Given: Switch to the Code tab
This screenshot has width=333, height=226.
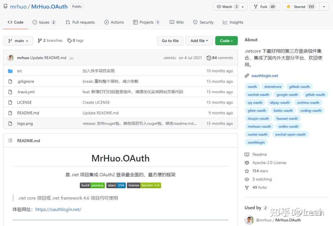Looking at the screenshot, I should 15,22.
